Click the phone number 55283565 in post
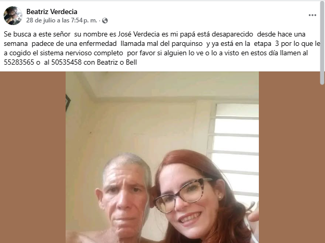The height and width of the screenshot is (243, 325). [x=19, y=62]
